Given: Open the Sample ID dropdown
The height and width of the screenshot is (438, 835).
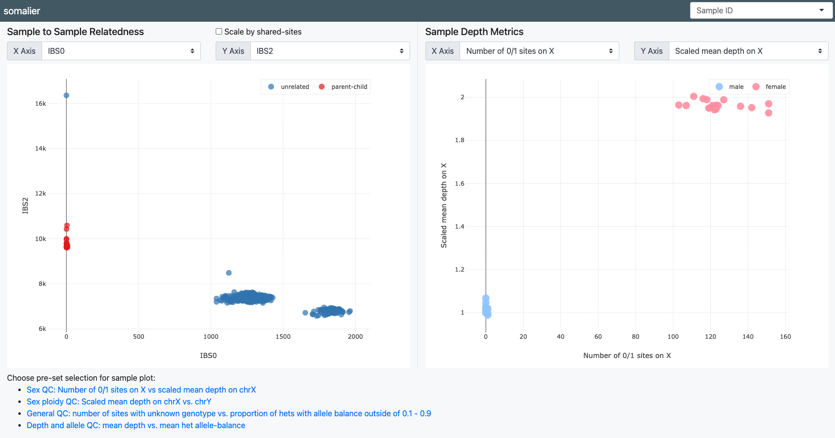Looking at the screenshot, I should [x=761, y=10].
